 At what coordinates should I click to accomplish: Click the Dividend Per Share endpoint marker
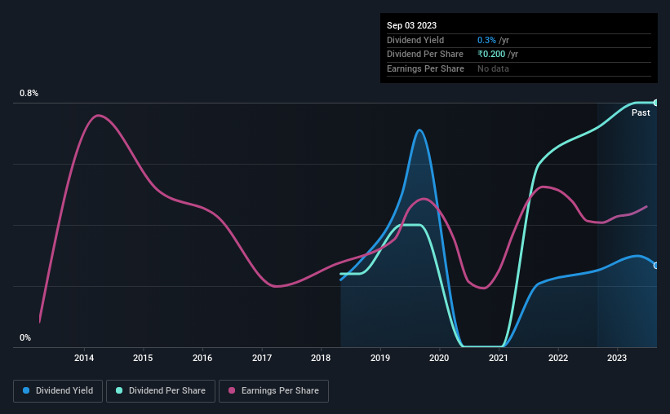(656, 103)
